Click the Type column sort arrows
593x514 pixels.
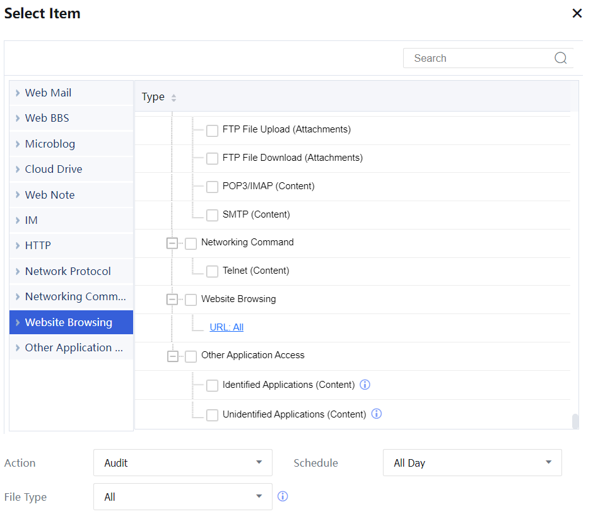click(x=174, y=98)
